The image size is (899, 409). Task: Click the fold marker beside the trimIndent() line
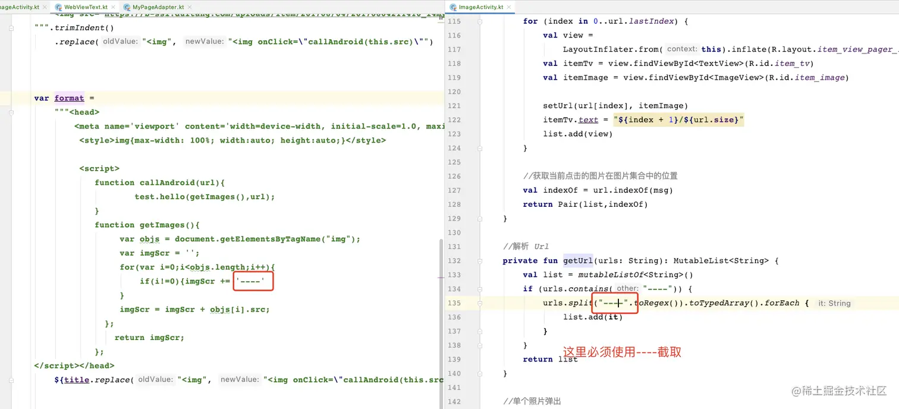click(x=10, y=27)
